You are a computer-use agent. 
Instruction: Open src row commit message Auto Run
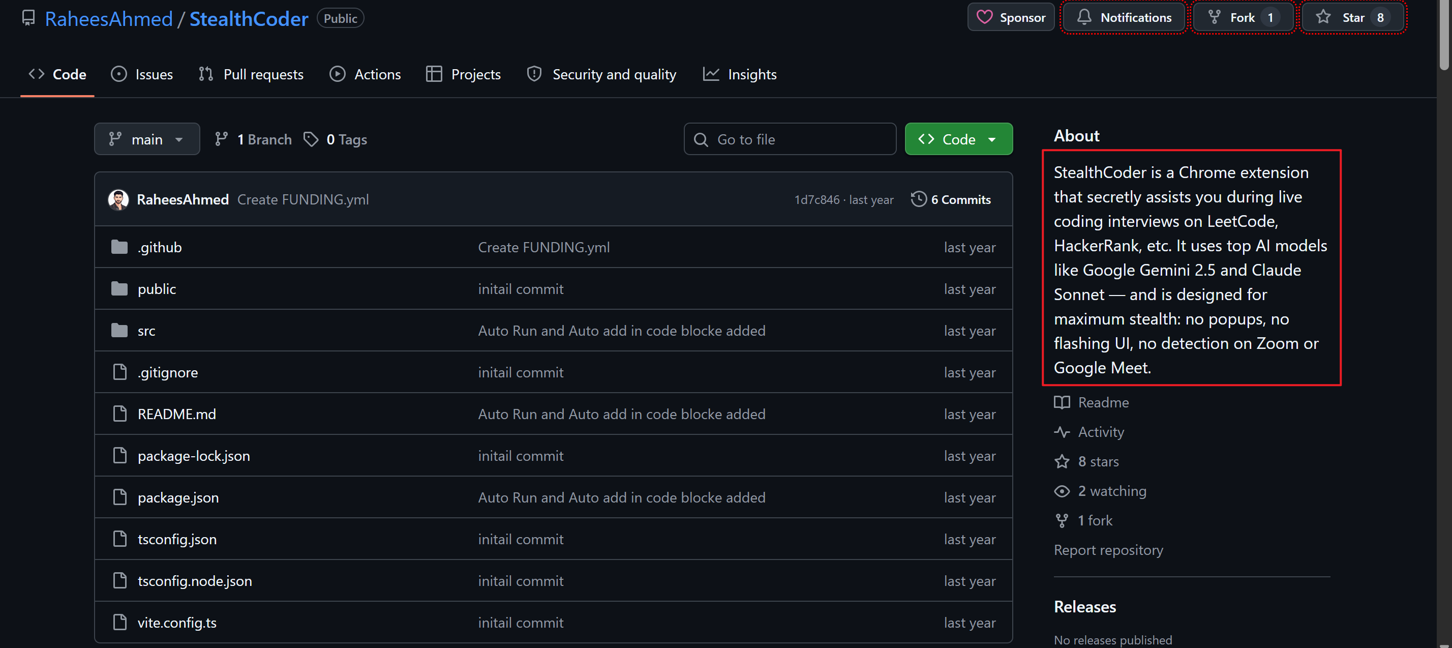[622, 331]
